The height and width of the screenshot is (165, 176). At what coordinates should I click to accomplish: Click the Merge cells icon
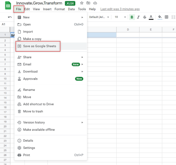coord(173,17)
